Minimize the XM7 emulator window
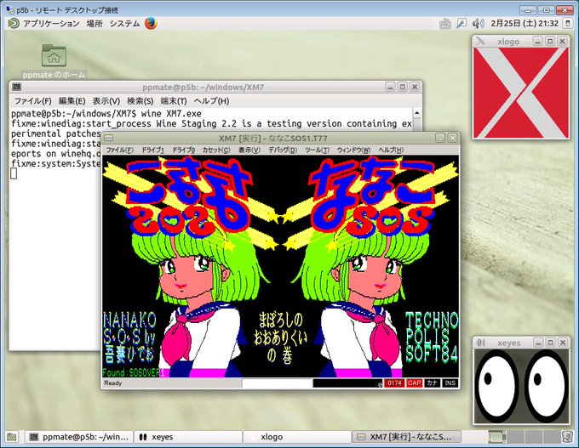Image resolution: width=579 pixels, height=448 pixels. pos(440,139)
